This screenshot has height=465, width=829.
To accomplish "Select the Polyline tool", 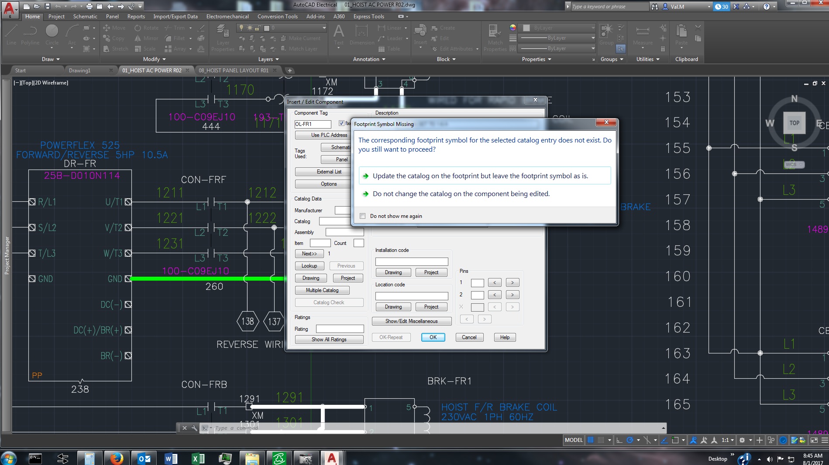I will tap(30, 35).
